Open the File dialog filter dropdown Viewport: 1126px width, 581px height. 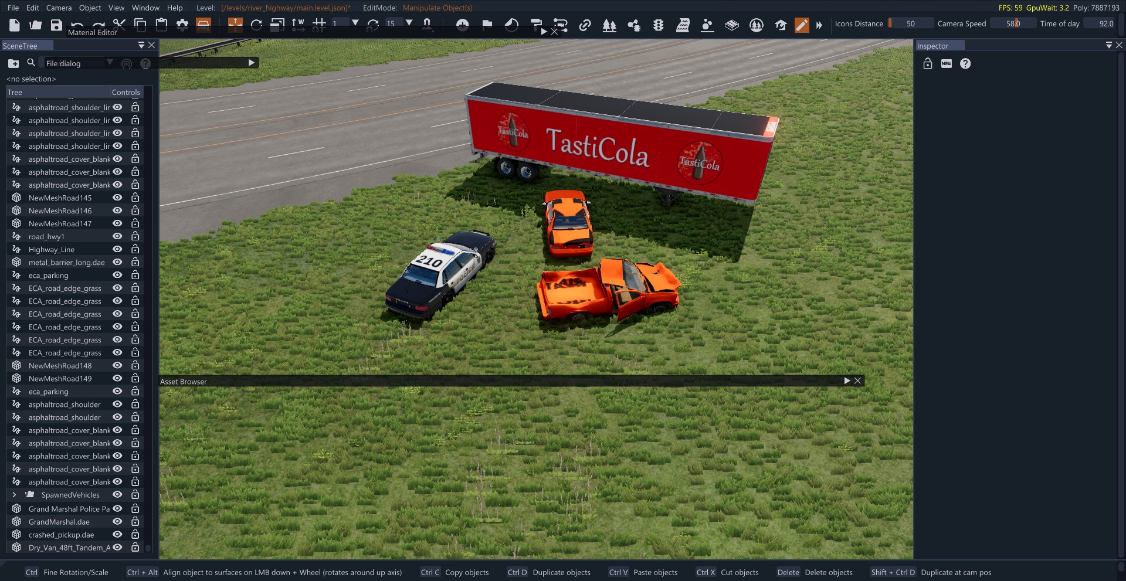click(110, 62)
